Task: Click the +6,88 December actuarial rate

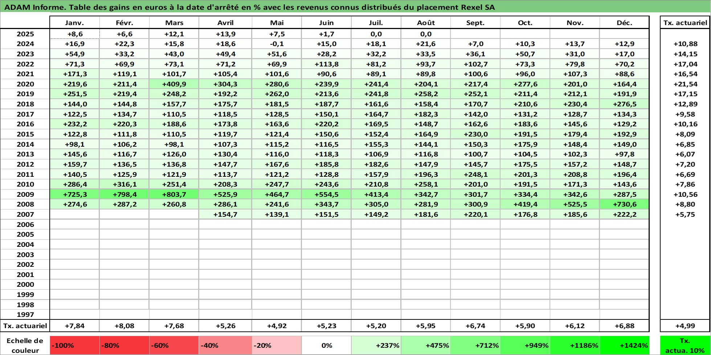Action: pyautogui.click(x=624, y=326)
